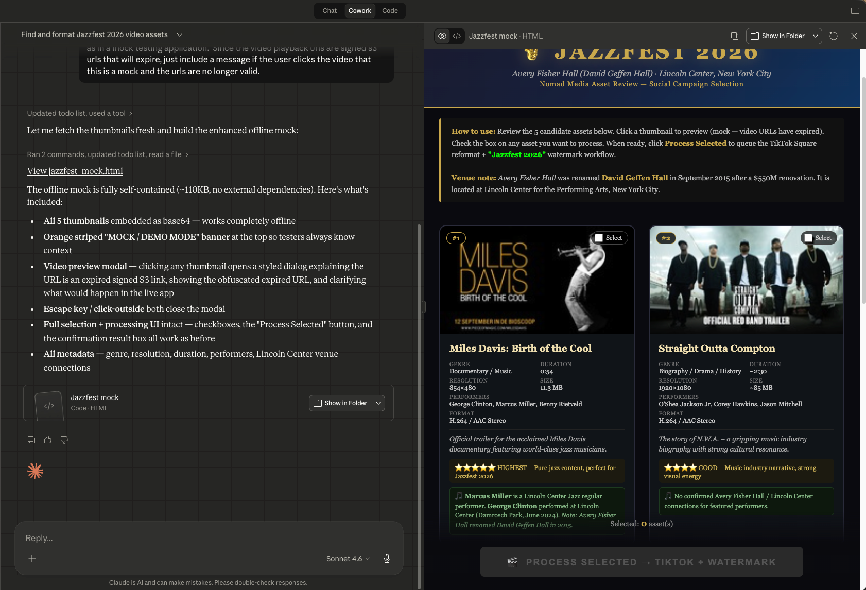The width and height of the screenshot is (866, 590).
Task: Click the '854×480' resolution value
Action: pyautogui.click(x=462, y=388)
